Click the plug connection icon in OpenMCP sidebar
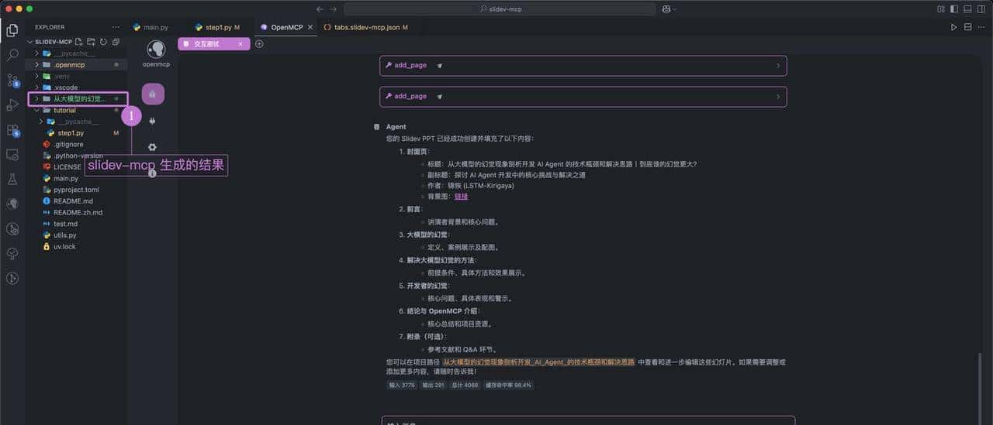Viewport: 993px width, 425px height. point(153,121)
